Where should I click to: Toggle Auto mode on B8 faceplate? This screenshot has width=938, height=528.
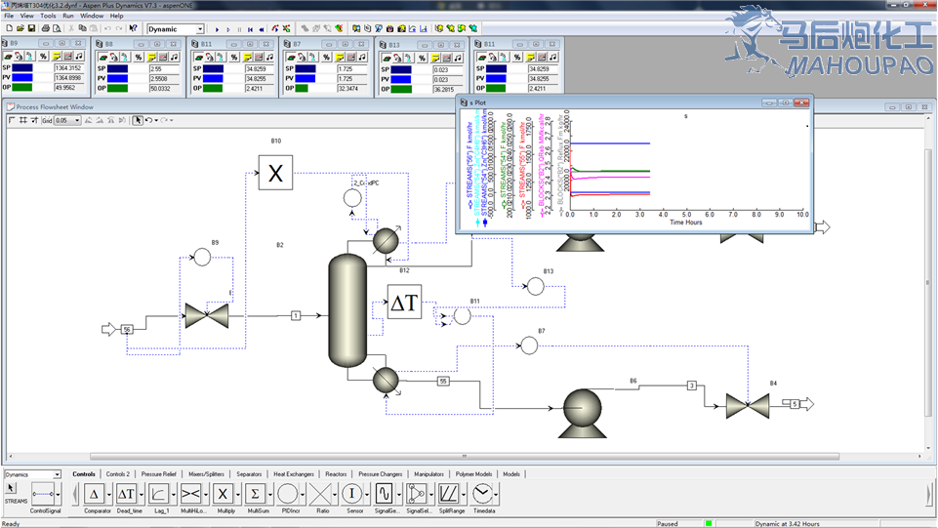click(103, 57)
